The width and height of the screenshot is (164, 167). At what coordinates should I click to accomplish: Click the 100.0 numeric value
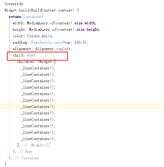pyautogui.click(x=80, y=42)
